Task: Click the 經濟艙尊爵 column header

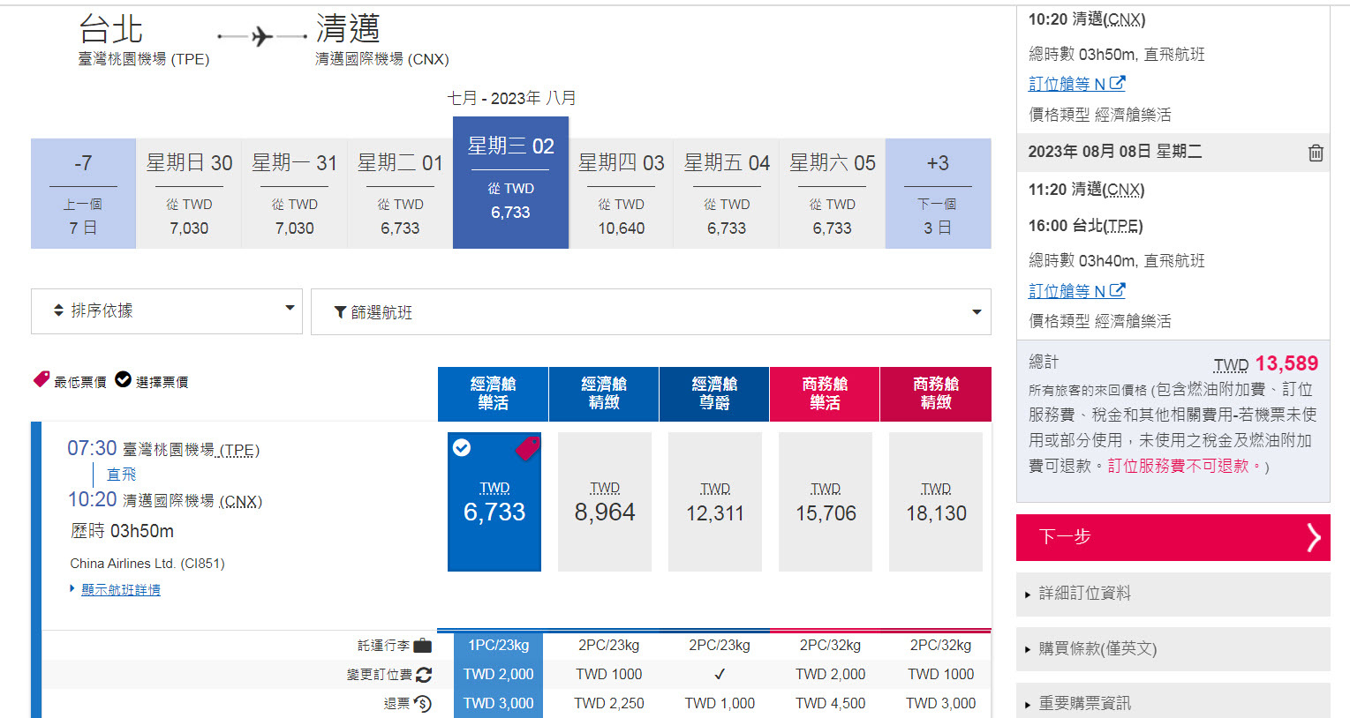Action: click(x=714, y=393)
